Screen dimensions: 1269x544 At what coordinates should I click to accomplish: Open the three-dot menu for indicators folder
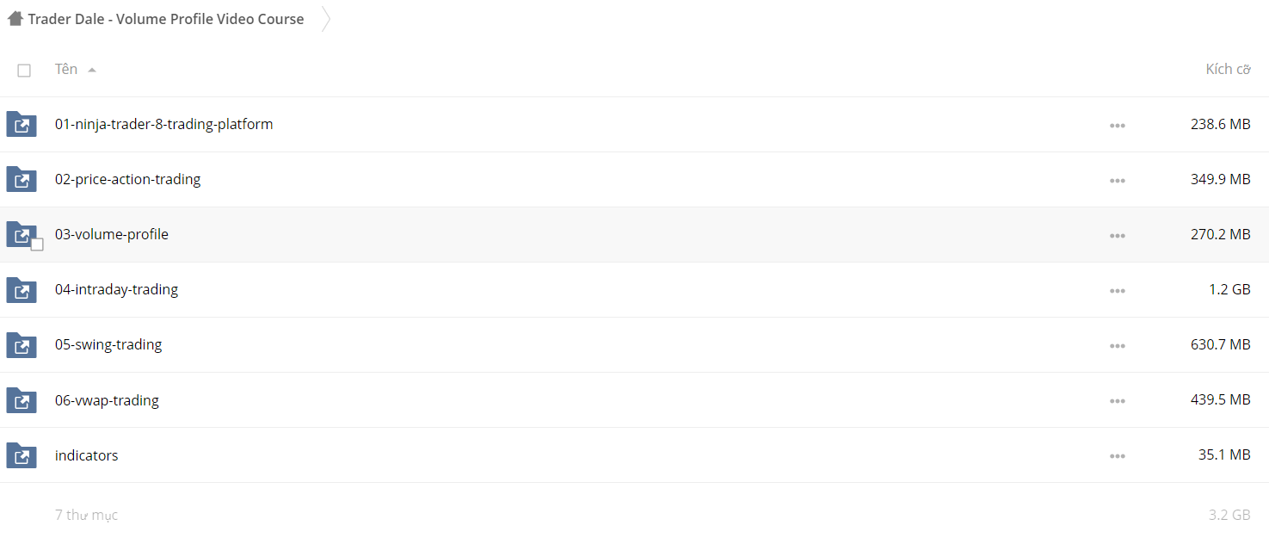tap(1117, 456)
